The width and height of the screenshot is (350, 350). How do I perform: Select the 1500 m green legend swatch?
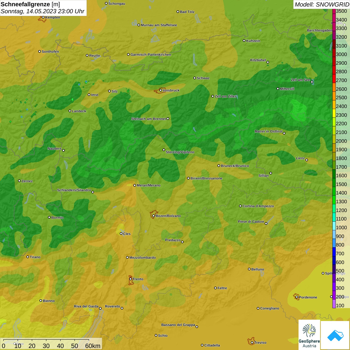pos(334,182)
